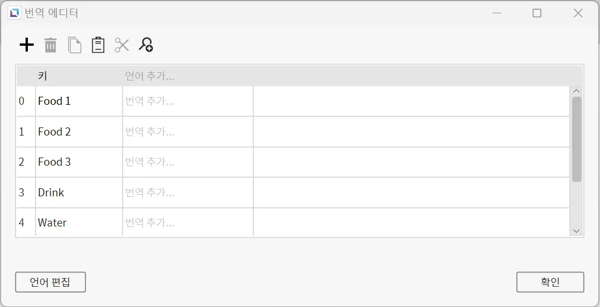
Task: Open the 언어 편집 language editor button
Action: pos(51,282)
